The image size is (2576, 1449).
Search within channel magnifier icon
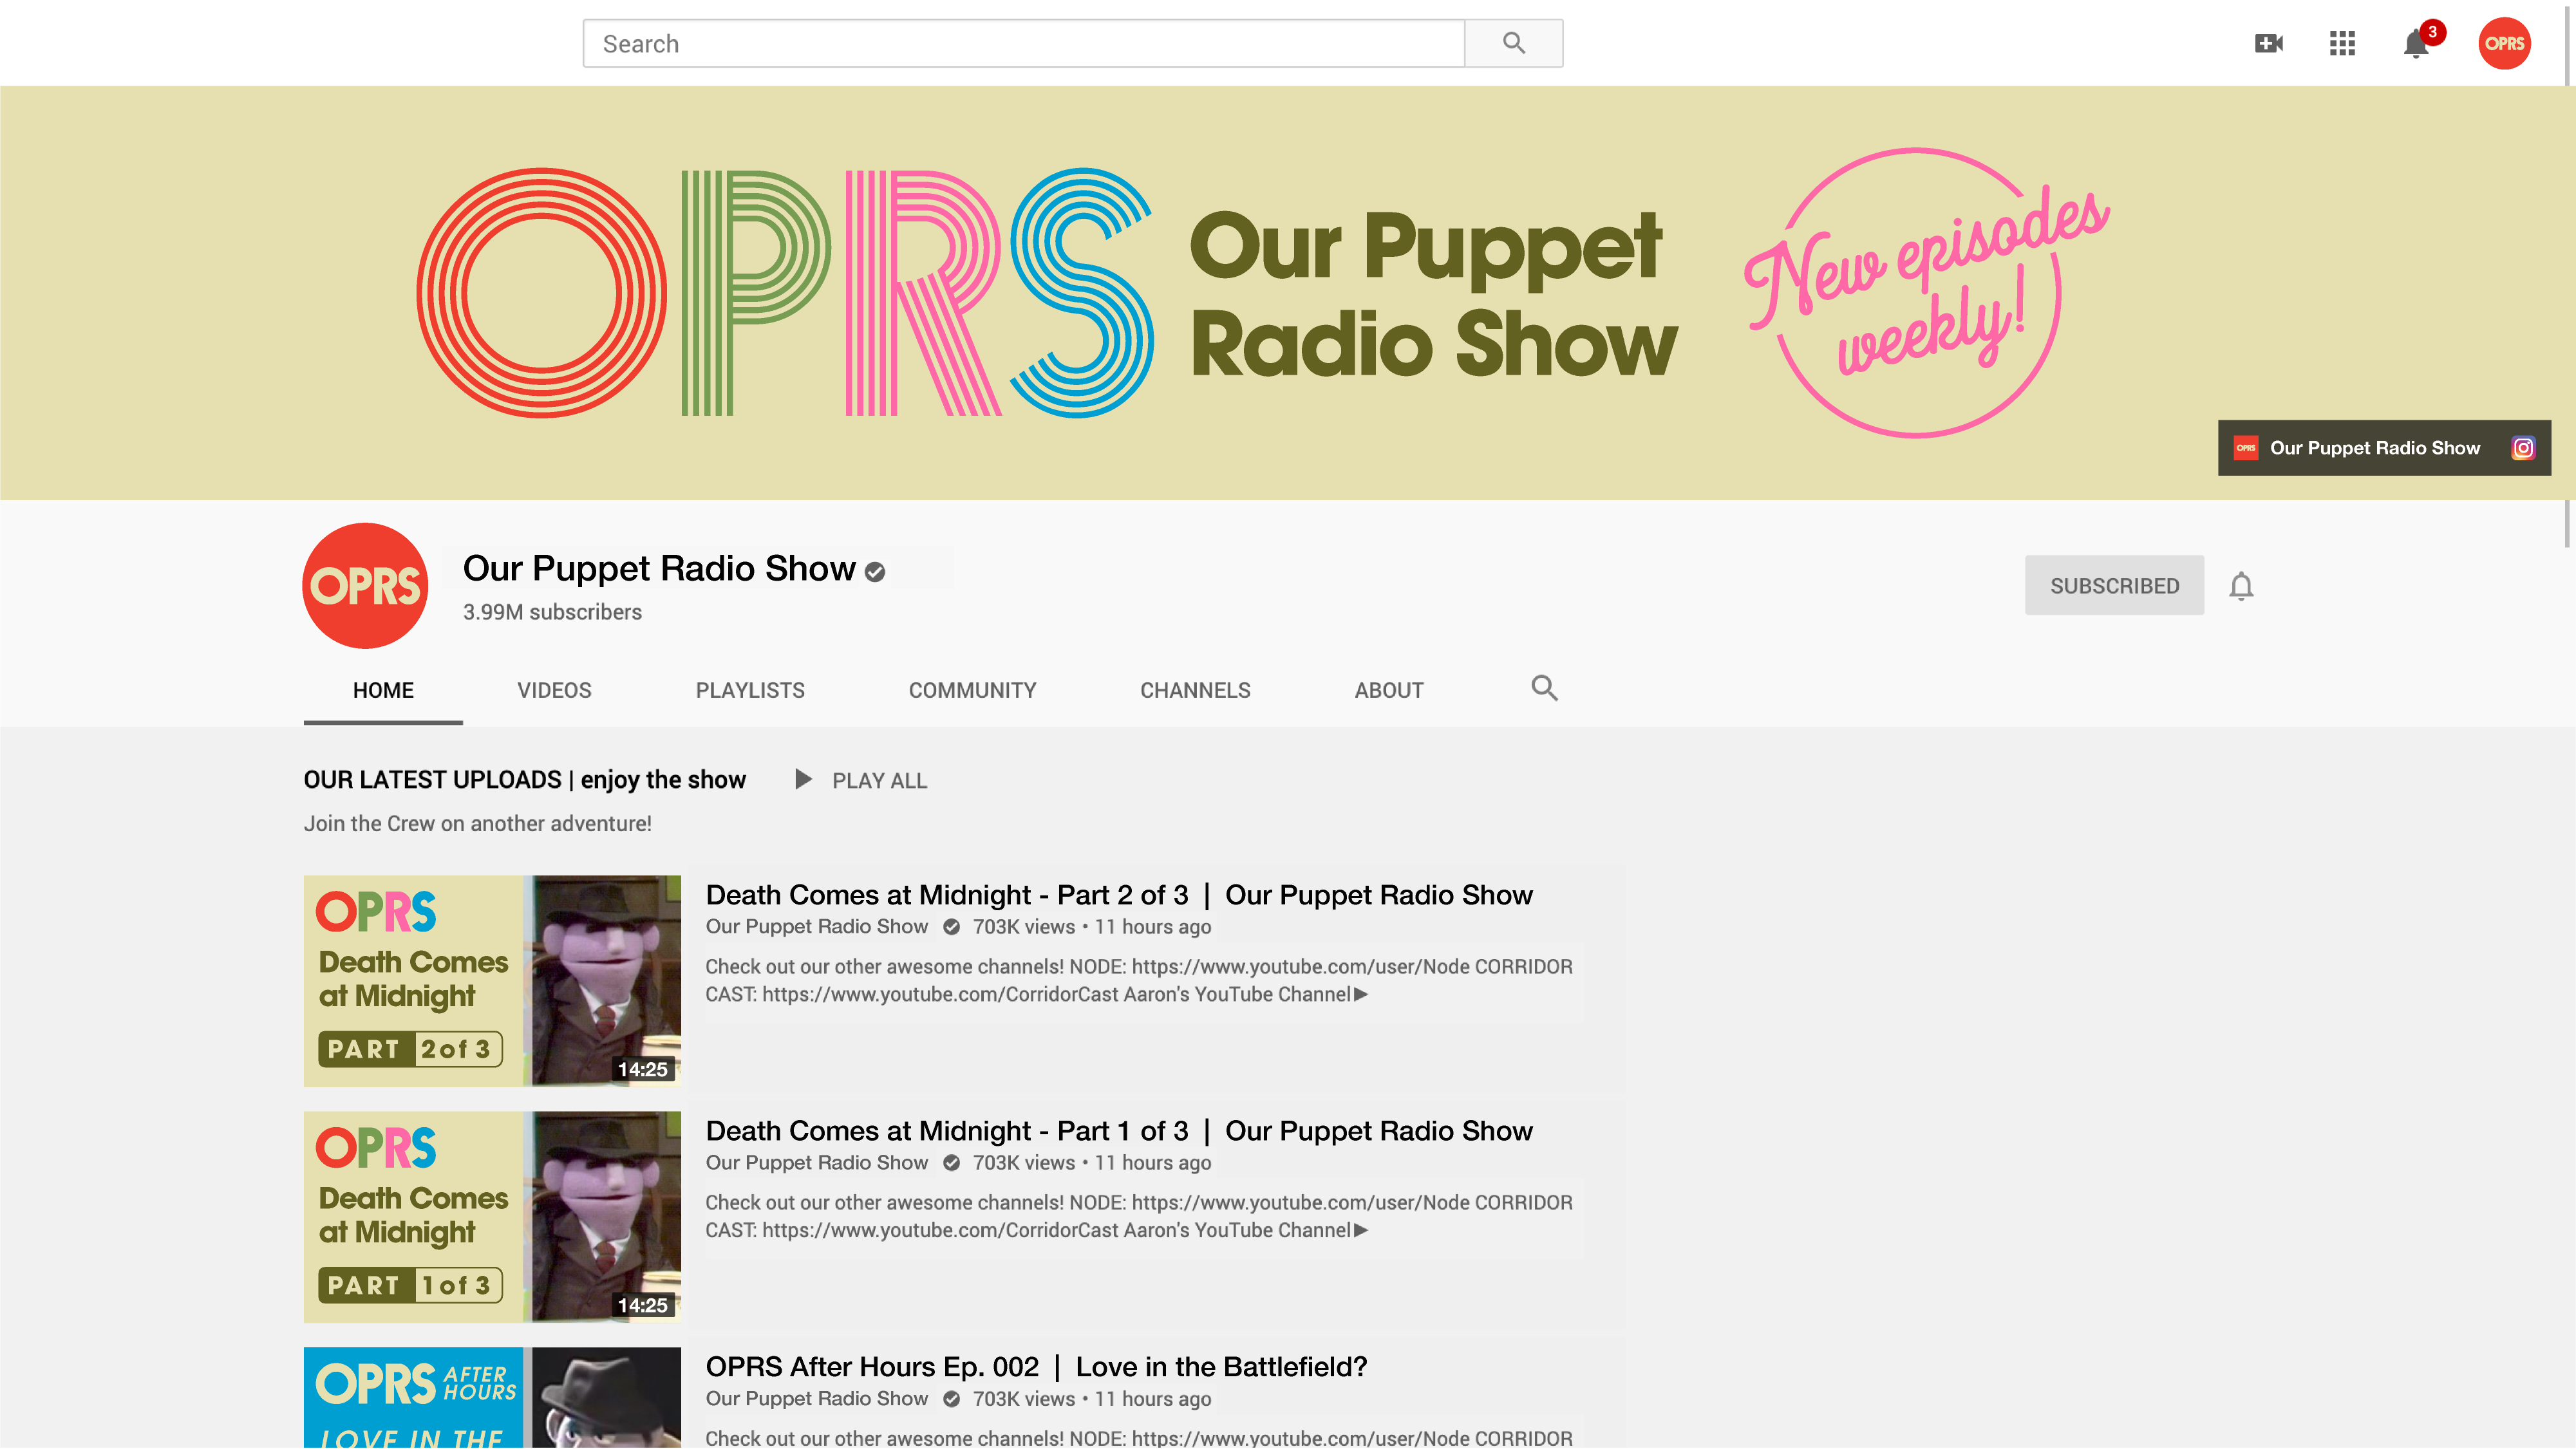tap(1544, 688)
